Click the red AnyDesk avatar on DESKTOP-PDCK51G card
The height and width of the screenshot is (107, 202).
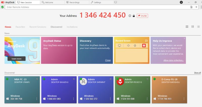[120, 82]
